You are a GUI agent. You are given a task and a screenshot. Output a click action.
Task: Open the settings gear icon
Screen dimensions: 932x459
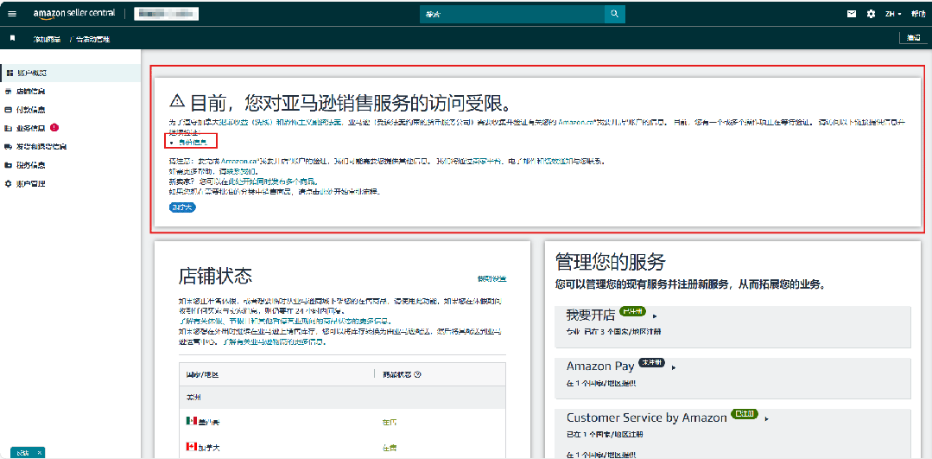coord(871,14)
